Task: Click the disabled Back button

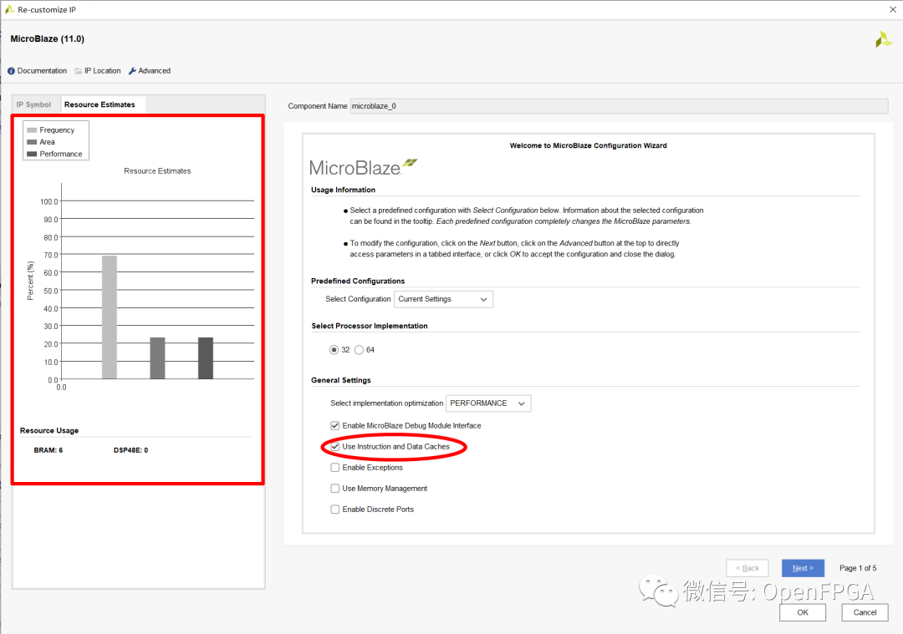Action: pos(747,568)
